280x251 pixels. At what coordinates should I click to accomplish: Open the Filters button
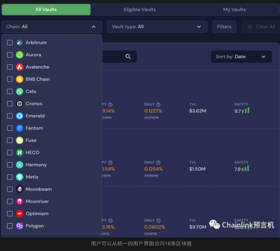224,27
